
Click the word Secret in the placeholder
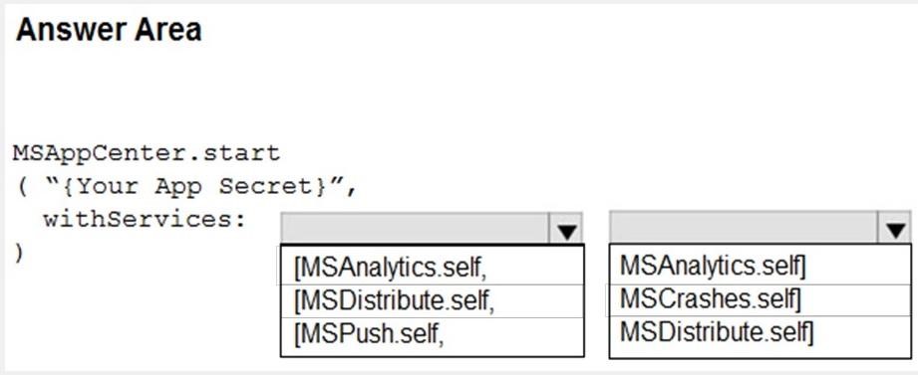coord(266,187)
